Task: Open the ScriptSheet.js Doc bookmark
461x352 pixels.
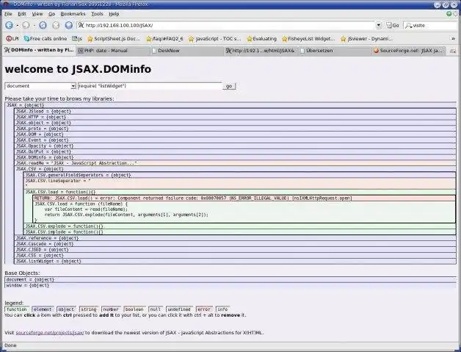Action: coord(114,38)
